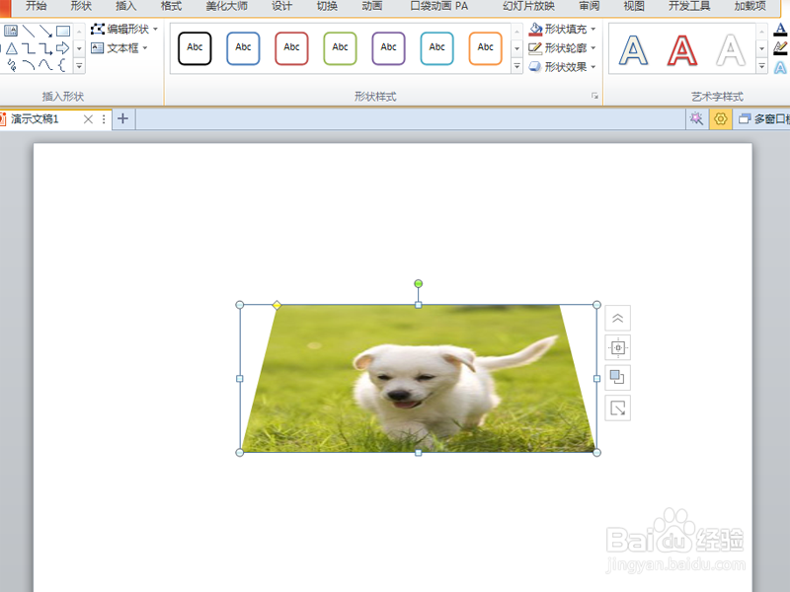Apply the black outline Abc shape style
Image resolution: width=790 pixels, height=592 pixels.
[x=195, y=47]
